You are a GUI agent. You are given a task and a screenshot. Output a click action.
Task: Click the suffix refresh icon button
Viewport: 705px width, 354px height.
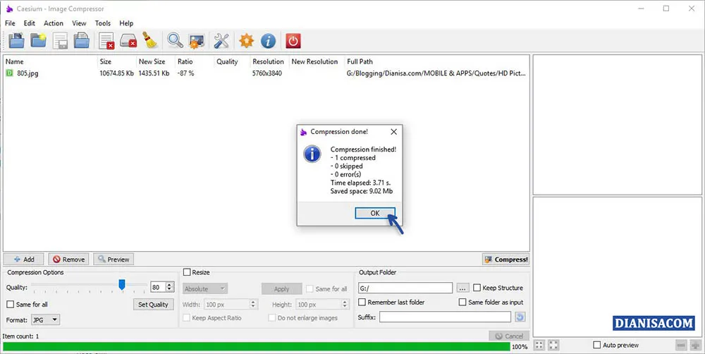(x=520, y=317)
